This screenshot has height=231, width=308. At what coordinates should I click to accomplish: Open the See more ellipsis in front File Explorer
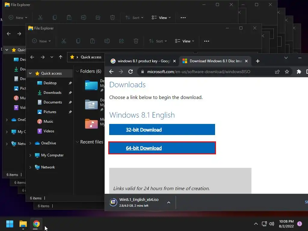(206, 41)
